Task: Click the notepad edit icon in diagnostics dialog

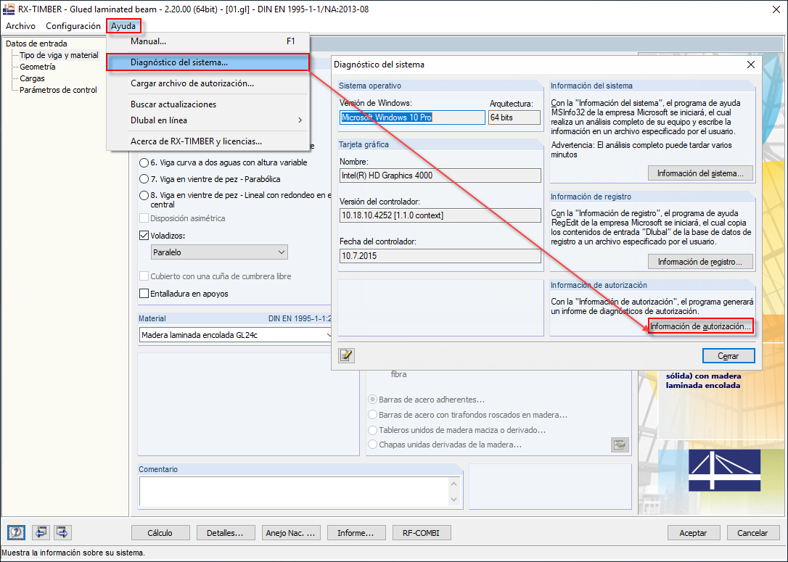Action: 346,355
